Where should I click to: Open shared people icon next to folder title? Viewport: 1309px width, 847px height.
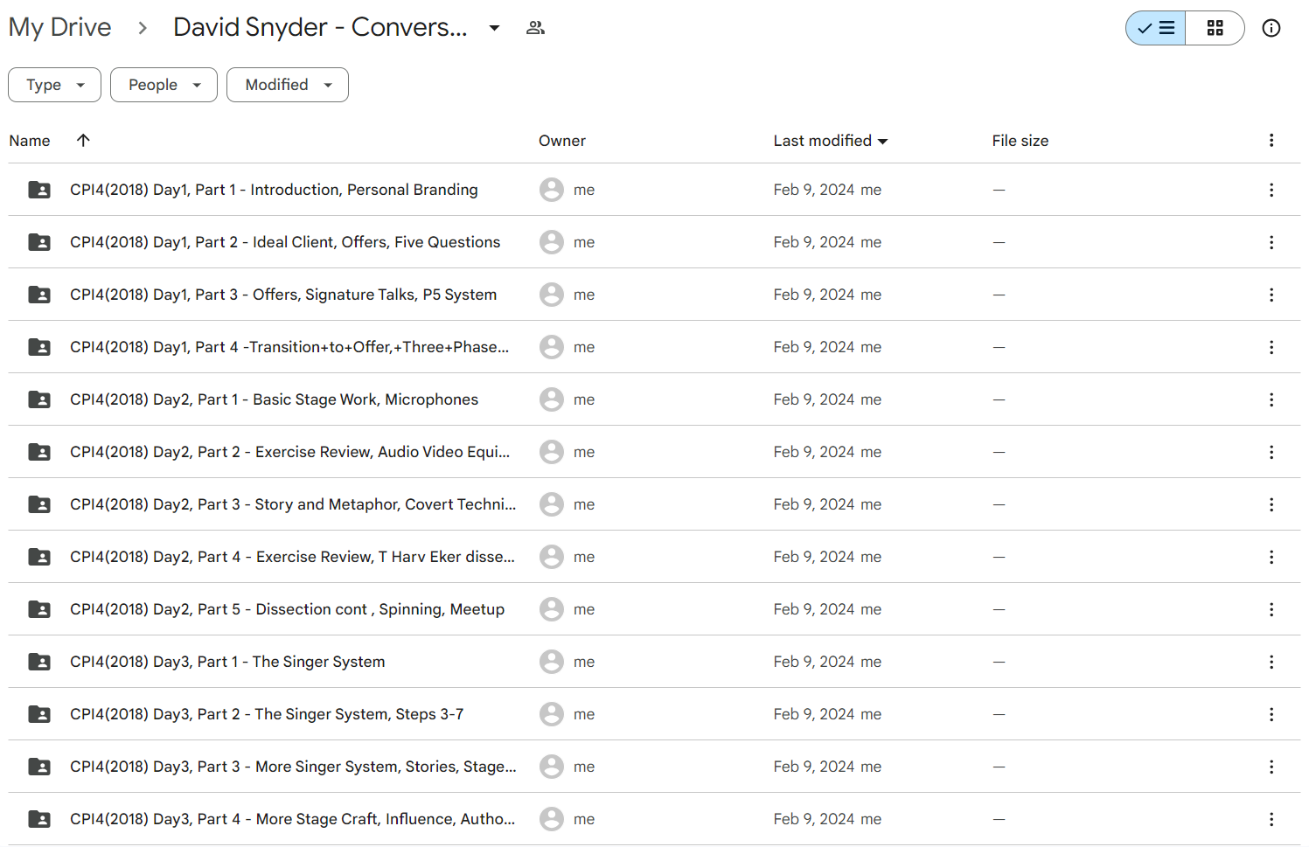pyautogui.click(x=535, y=28)
